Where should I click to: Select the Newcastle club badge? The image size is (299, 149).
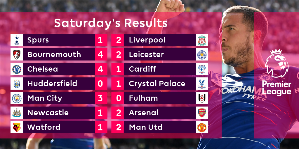(17, 113)
